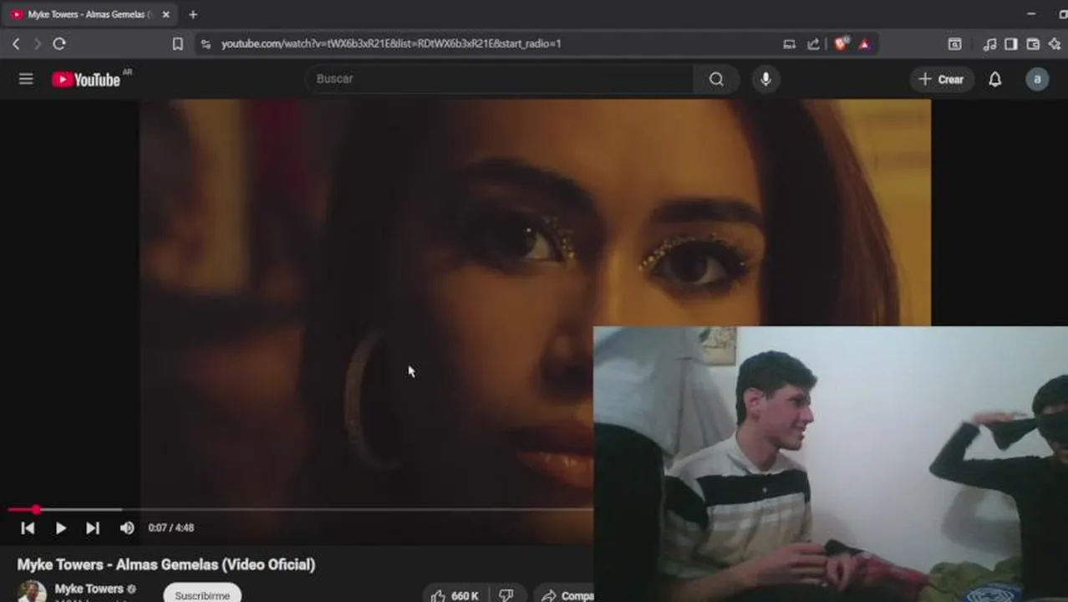Dislike the video
The width and height of the screenshot is (1068, 602).
506,594
